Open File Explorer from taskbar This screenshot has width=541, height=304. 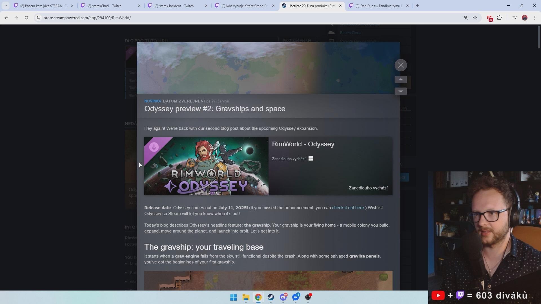point(246,297)
